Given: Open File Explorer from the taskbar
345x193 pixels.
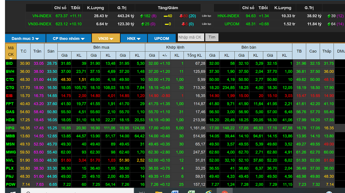Looking at the screenshot, I should tap(159, 192).
